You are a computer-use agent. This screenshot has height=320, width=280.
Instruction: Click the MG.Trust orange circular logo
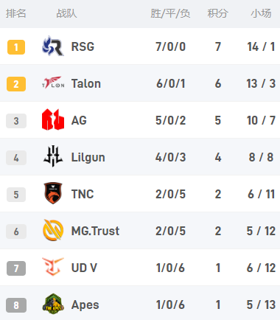click(x=53, y=230)
